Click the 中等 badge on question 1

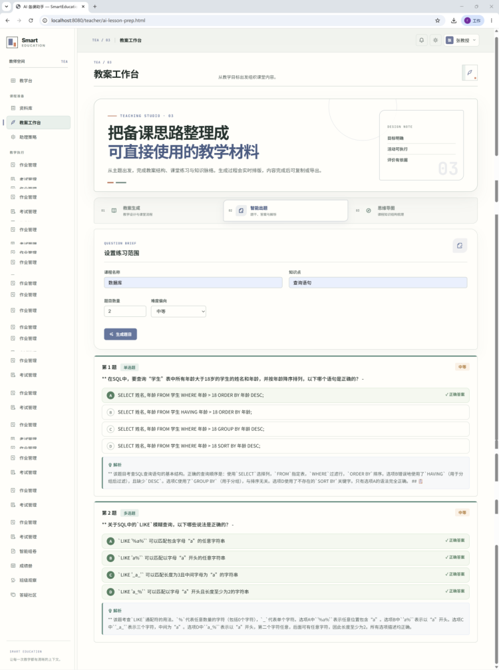pos(462,366)
